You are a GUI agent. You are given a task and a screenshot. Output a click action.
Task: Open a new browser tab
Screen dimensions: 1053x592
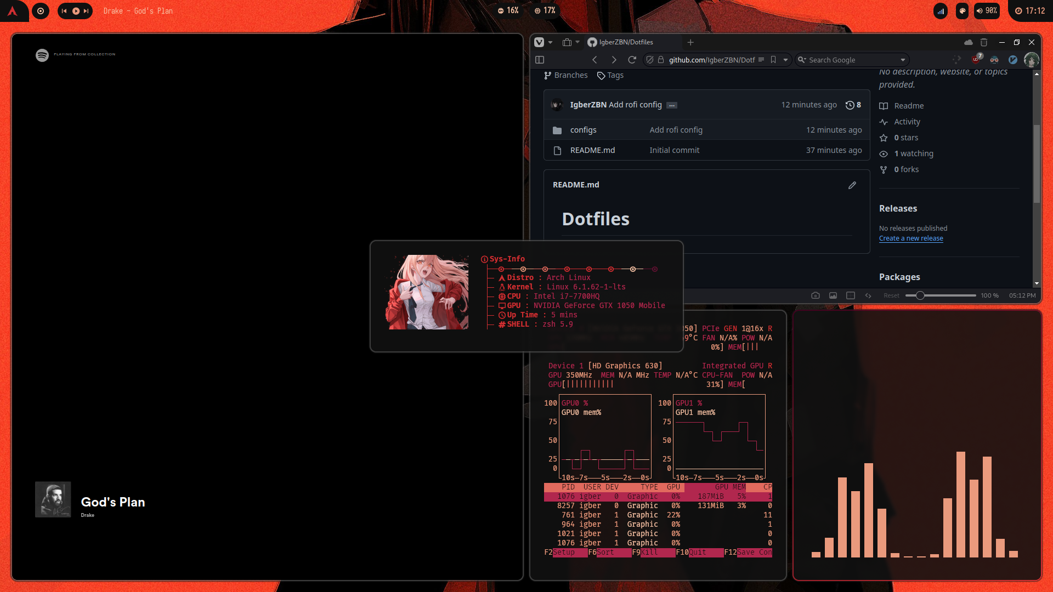(x=690, y=42)
